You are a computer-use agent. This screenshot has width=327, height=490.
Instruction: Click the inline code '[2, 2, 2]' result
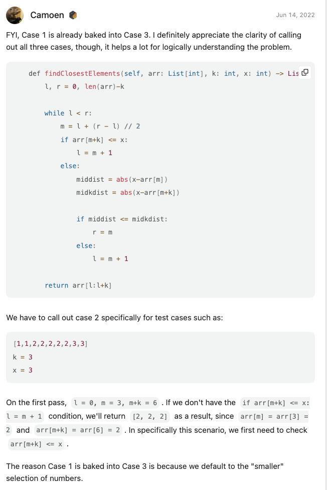150,416
